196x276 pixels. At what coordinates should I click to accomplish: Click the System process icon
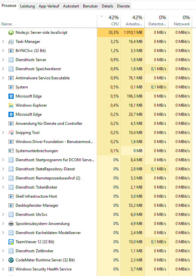tap(11, 87)
